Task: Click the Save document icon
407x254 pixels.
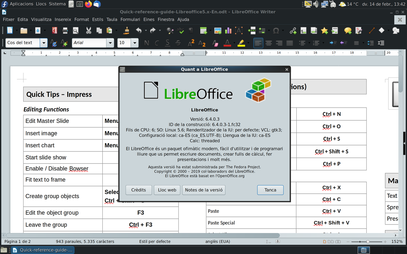Action: [x=38, y=30]
